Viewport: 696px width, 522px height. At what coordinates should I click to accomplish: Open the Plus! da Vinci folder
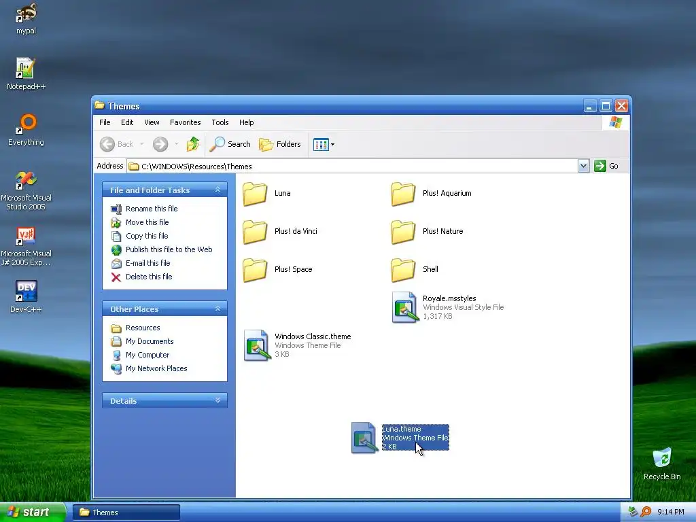(255, 232)
